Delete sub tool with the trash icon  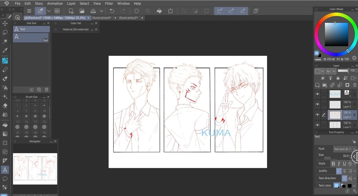(x=47, y=89)
